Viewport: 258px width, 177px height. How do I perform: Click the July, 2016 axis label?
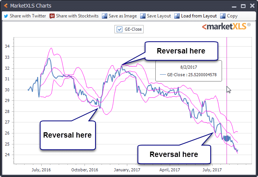click(x=41, y=170)
